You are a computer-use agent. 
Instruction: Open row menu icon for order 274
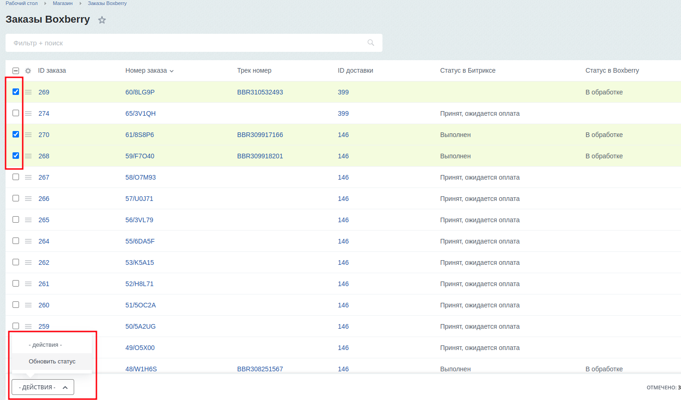pos(28,113)
